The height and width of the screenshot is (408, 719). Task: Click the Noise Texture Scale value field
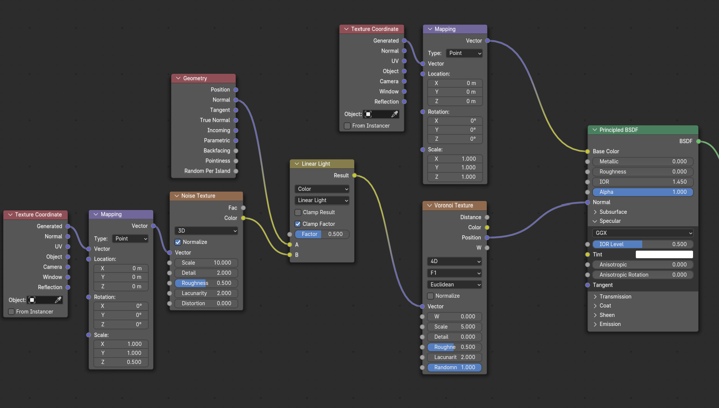pos(206,263)
